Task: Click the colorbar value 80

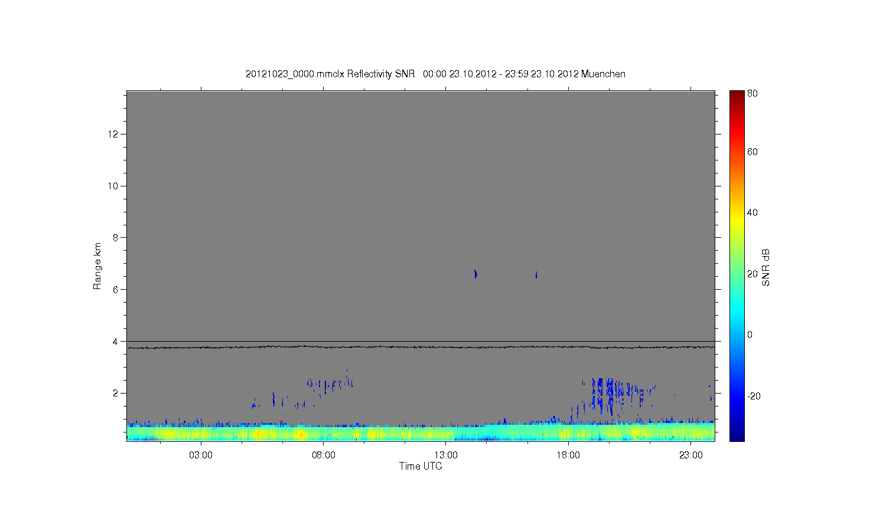Action: tap(752, 93)
